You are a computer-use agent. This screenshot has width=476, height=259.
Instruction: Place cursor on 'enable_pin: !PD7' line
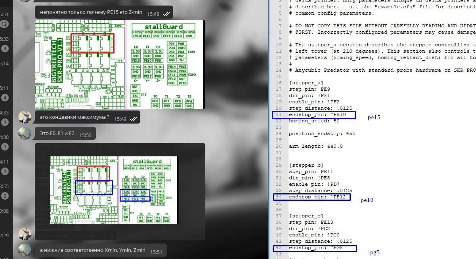point(314,184)
